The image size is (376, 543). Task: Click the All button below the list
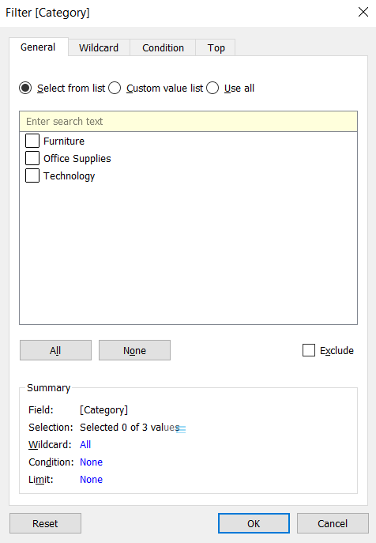click(x=55, y=350)
